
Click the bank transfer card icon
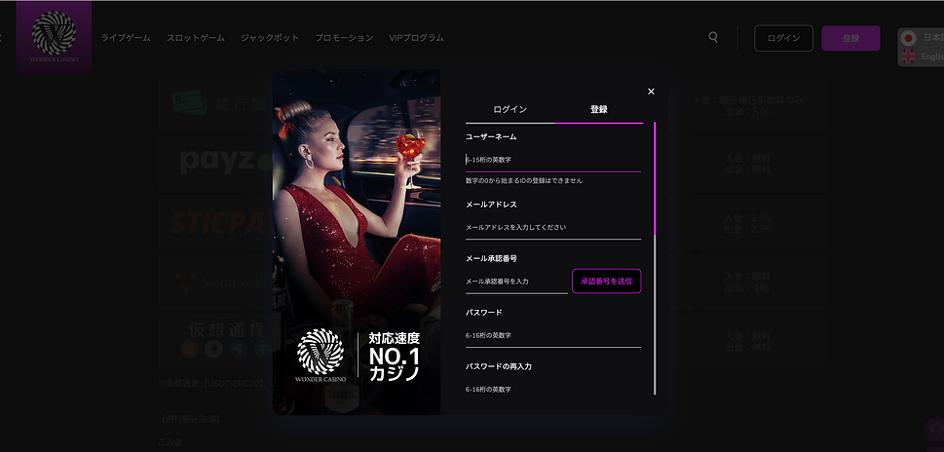click(189, 103)
